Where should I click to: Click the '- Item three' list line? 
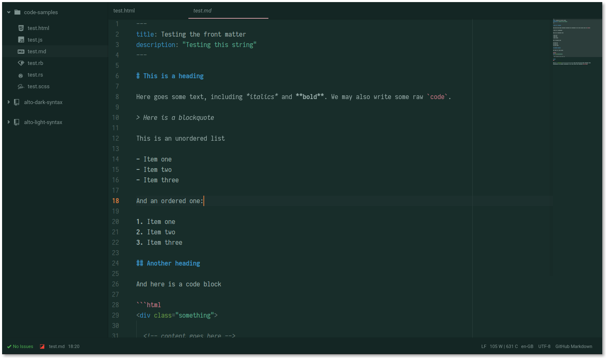click(x=158, y=180)
